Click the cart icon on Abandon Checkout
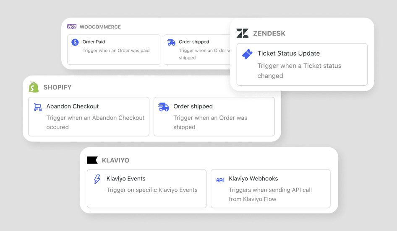The width and height of the screenshot is (397, 231). point(38,107)
